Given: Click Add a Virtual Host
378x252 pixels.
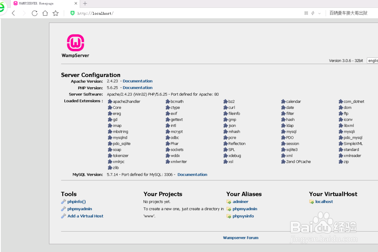Looking at the screenshot, I should click(85, 216).
